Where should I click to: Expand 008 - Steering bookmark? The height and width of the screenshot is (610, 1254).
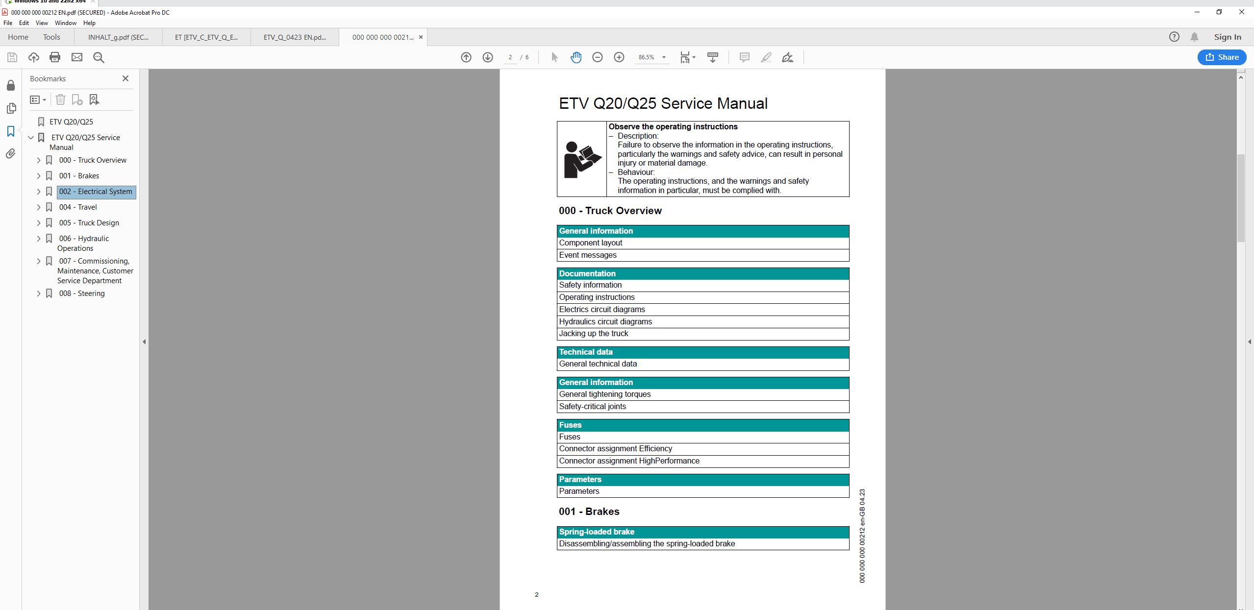[39, 293]
